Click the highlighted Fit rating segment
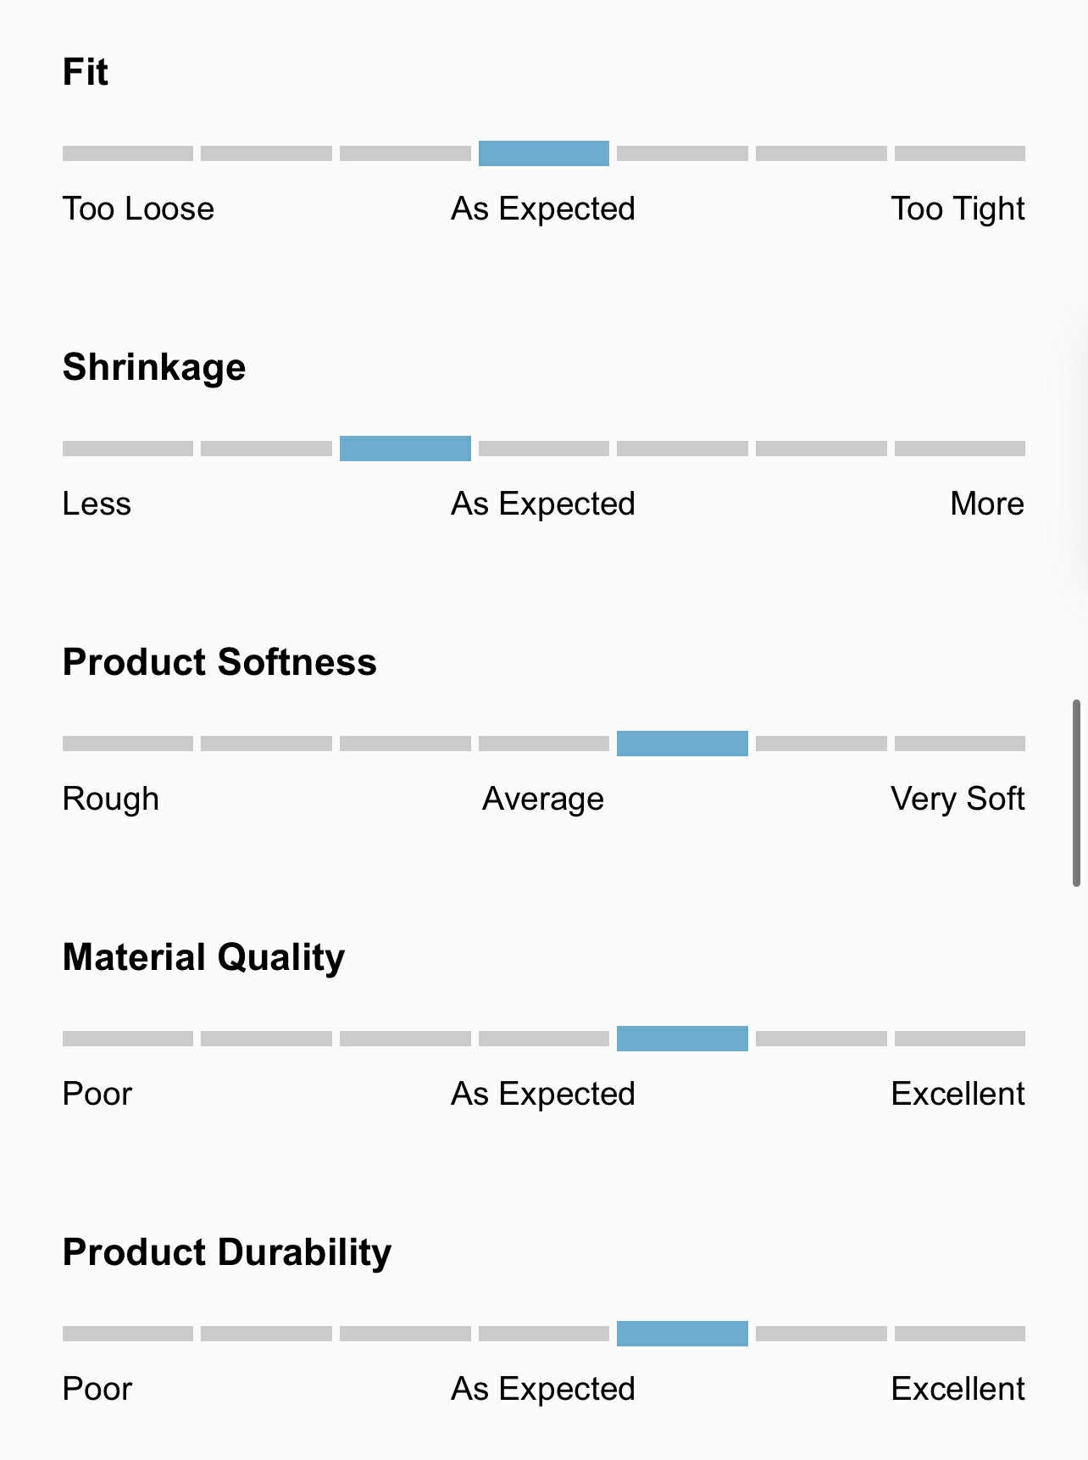Screen dimensions: 1088x1460 pyautogui.click(x=543, y=153)
